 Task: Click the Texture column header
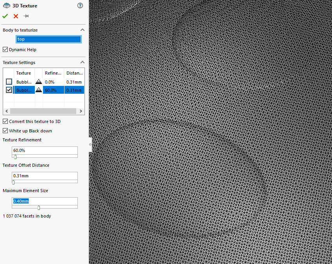click(23, 73)
